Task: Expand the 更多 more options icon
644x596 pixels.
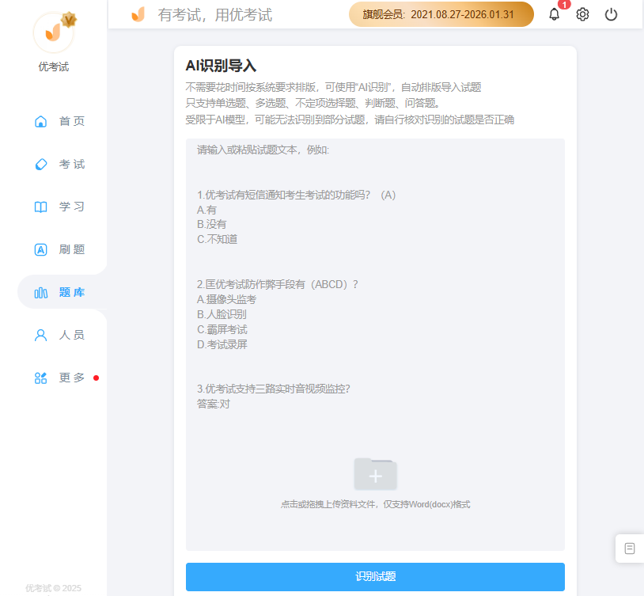Action: pos(40,378)
